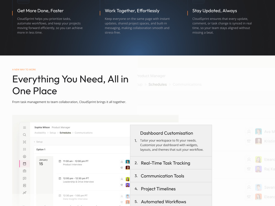Go back using the '< Setup' link
Screen dimensions: 275x206
(x=38, y=142)
